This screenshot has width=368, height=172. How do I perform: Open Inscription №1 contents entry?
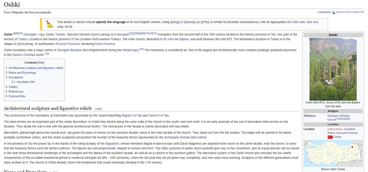26,82
